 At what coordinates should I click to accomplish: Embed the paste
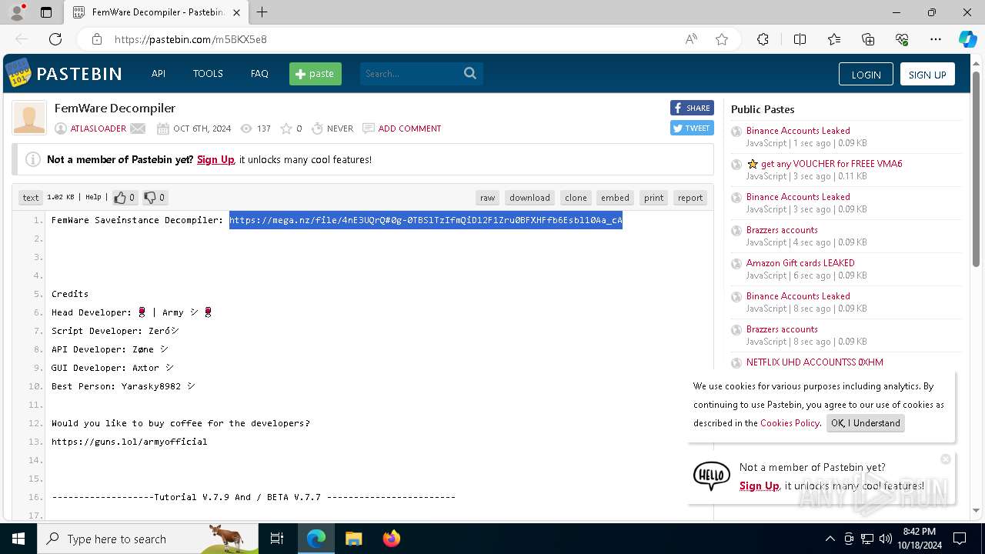coord(615,198)
